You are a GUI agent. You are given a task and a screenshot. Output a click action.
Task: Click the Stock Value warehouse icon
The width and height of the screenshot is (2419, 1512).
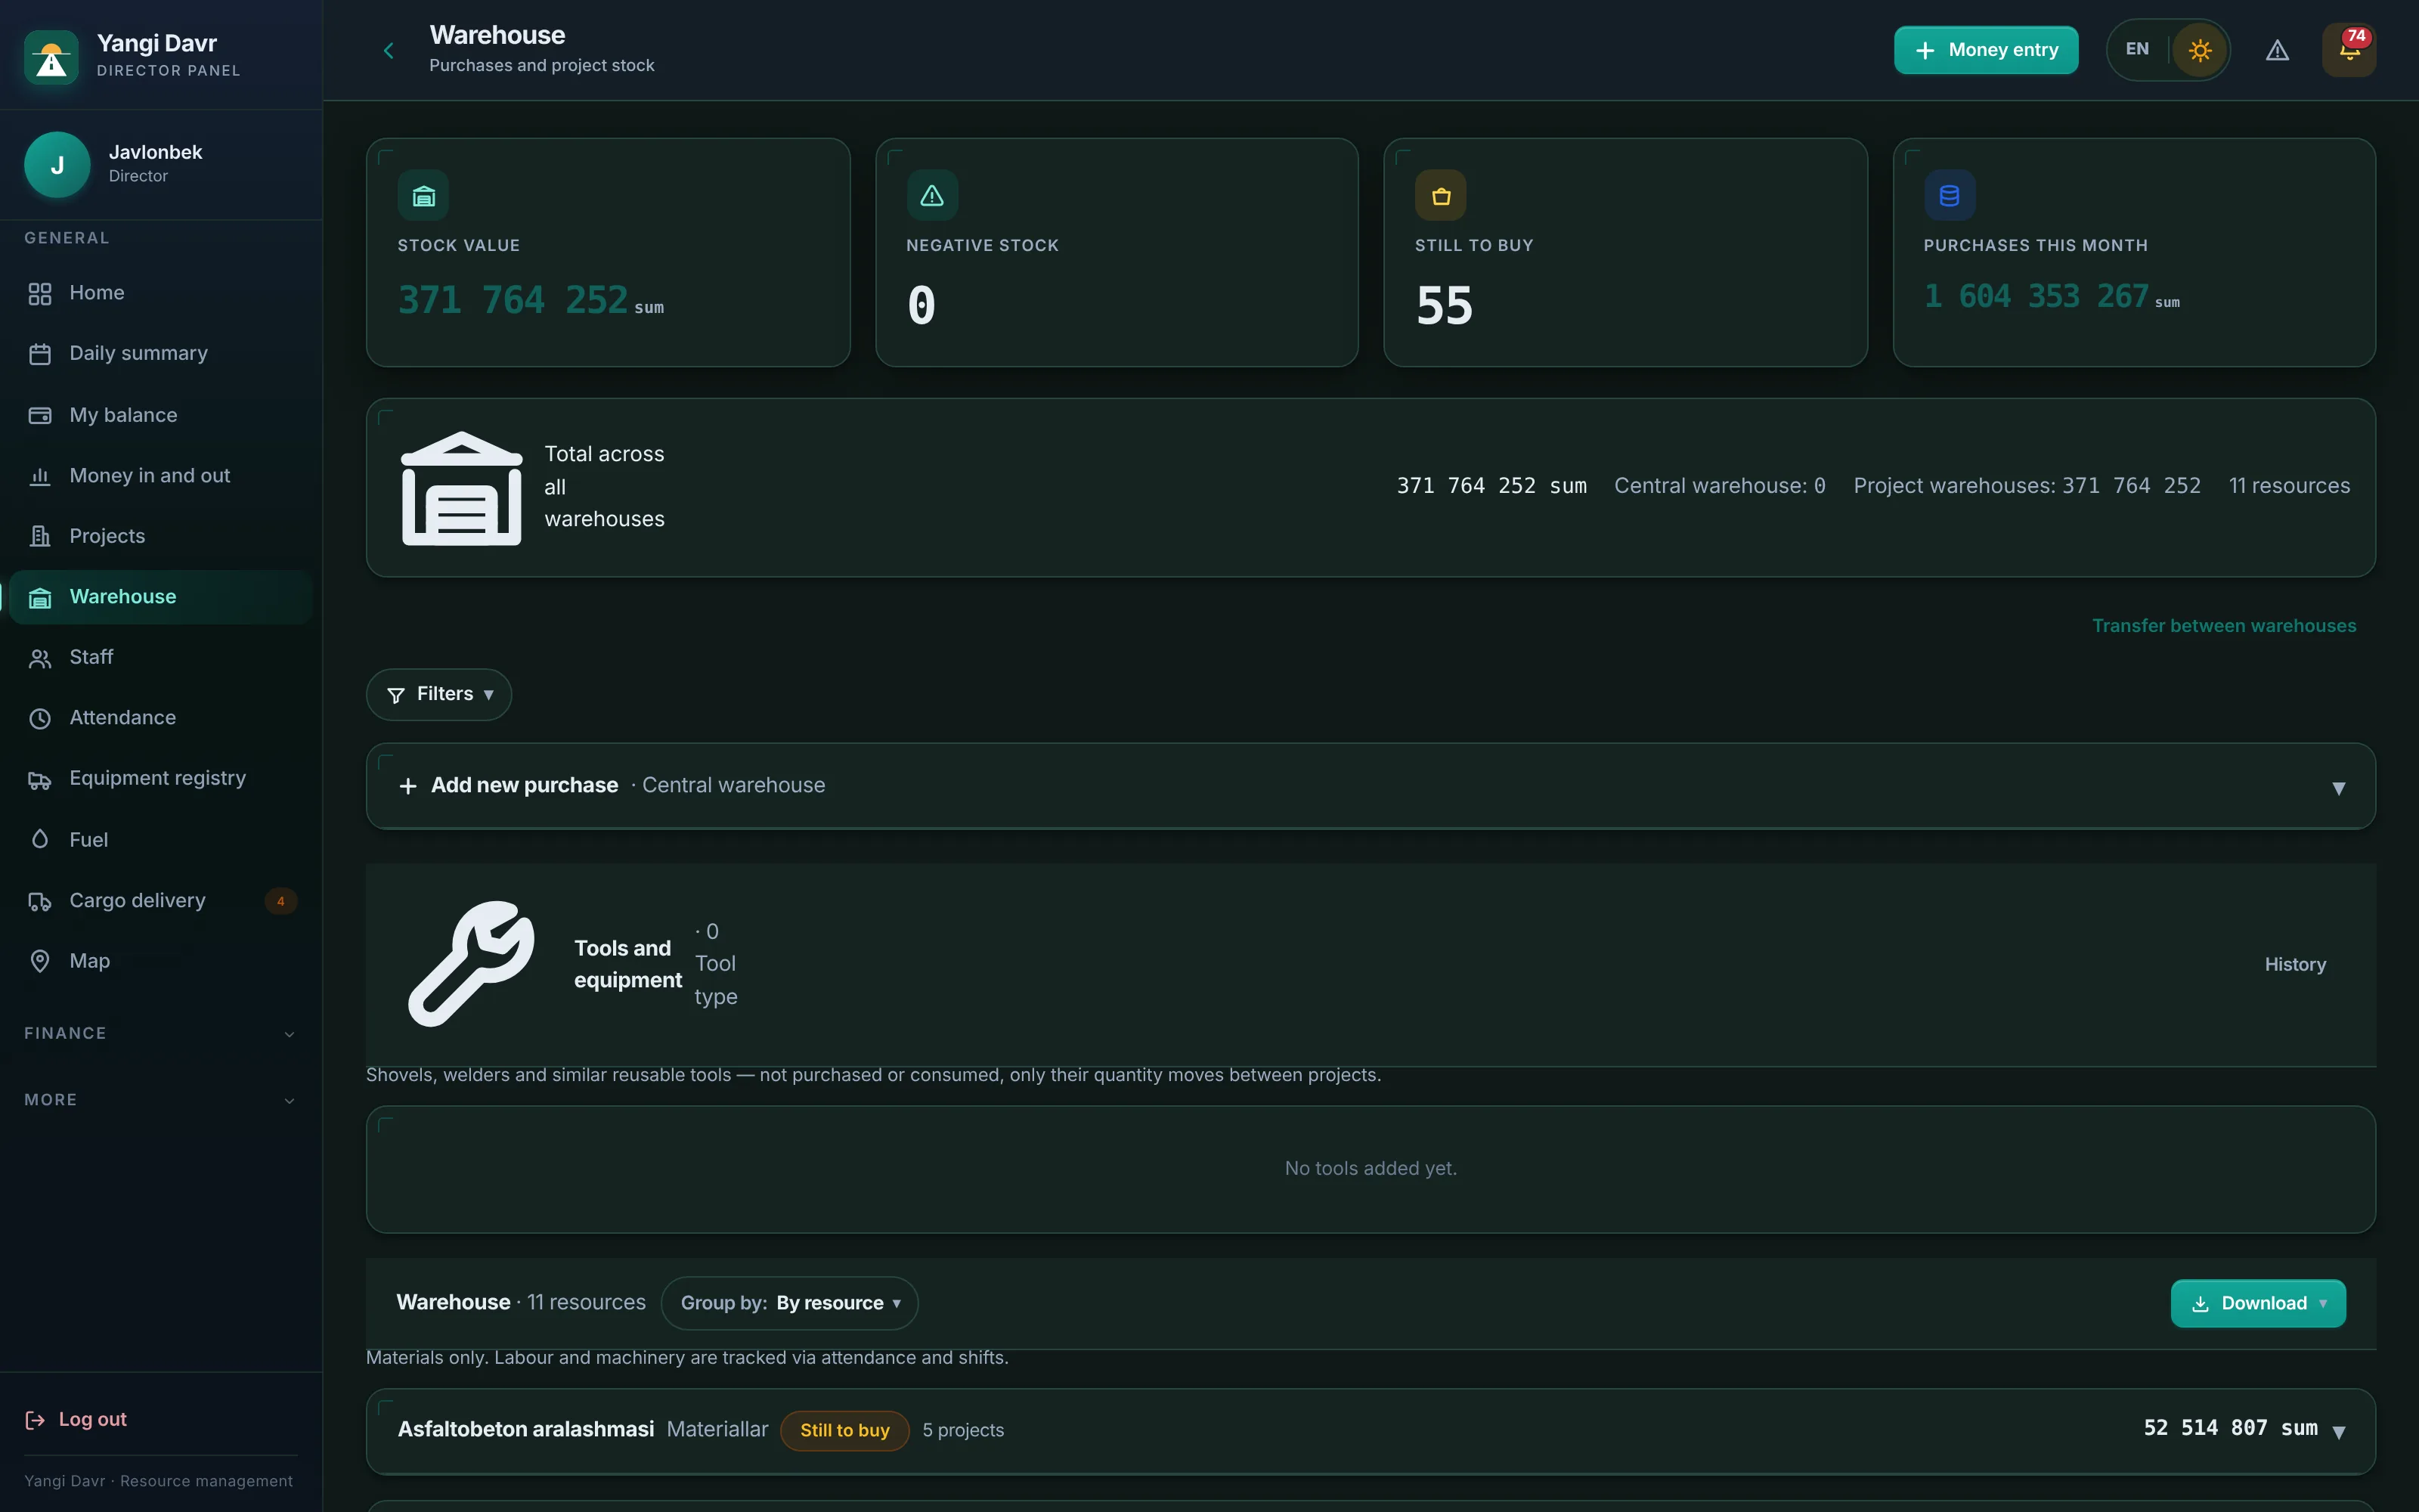424,195
